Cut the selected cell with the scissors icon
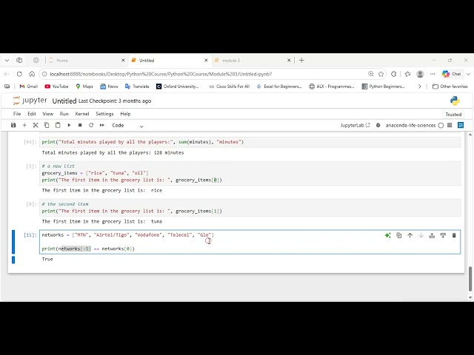474x355 pixels. tap(36, 125)
